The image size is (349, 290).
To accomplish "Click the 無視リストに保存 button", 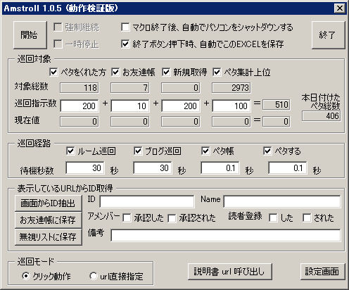I will [49, 237].
